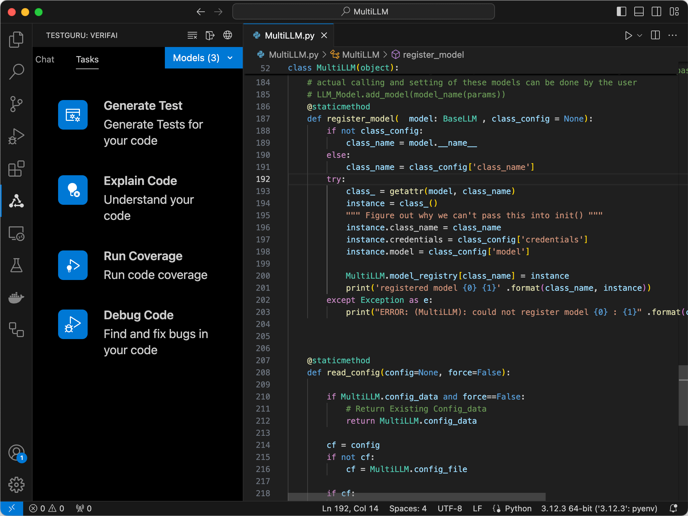688x516 pixels.
Task: Open errors and warnings count in status bar
Action: (x=46, y=508)
